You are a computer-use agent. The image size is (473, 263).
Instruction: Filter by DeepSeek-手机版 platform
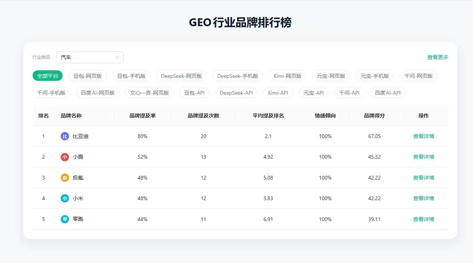click(x=238, y=76)
